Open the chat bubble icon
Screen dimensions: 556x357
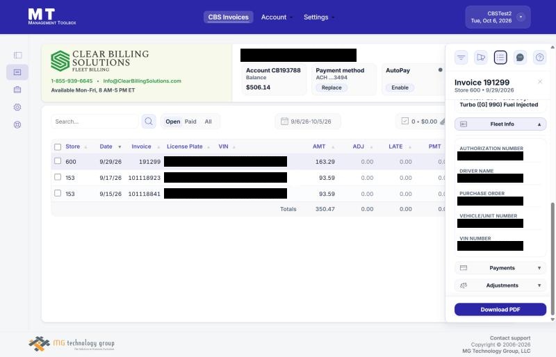(520, 58)
